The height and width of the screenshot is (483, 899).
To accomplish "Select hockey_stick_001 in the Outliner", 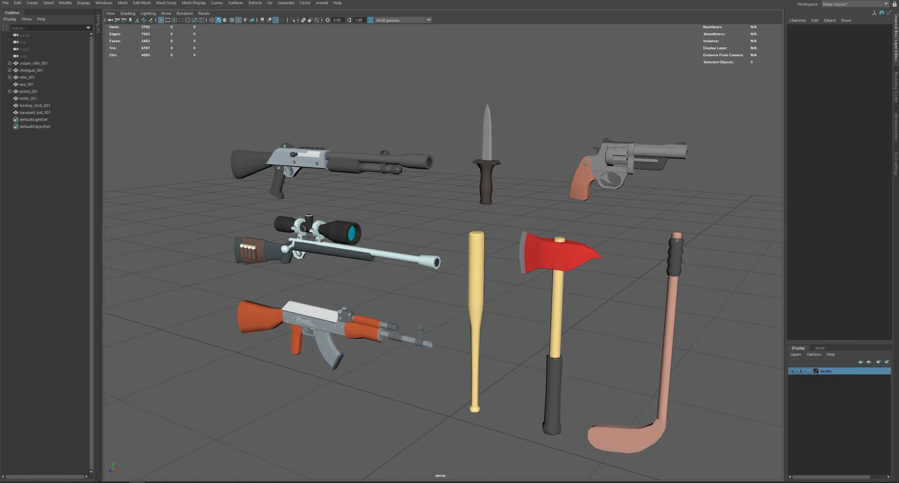I will tap(35, 105).
